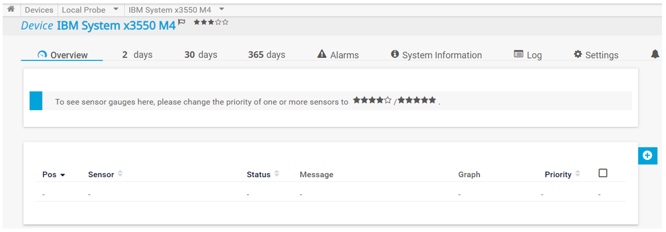Open the Alarms tab
Screen dimensions: 666x232
[338, 55]
